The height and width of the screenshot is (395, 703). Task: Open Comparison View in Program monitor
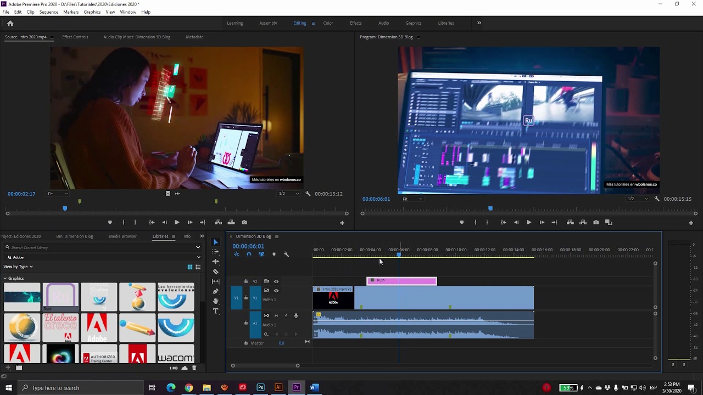[609, 222]
